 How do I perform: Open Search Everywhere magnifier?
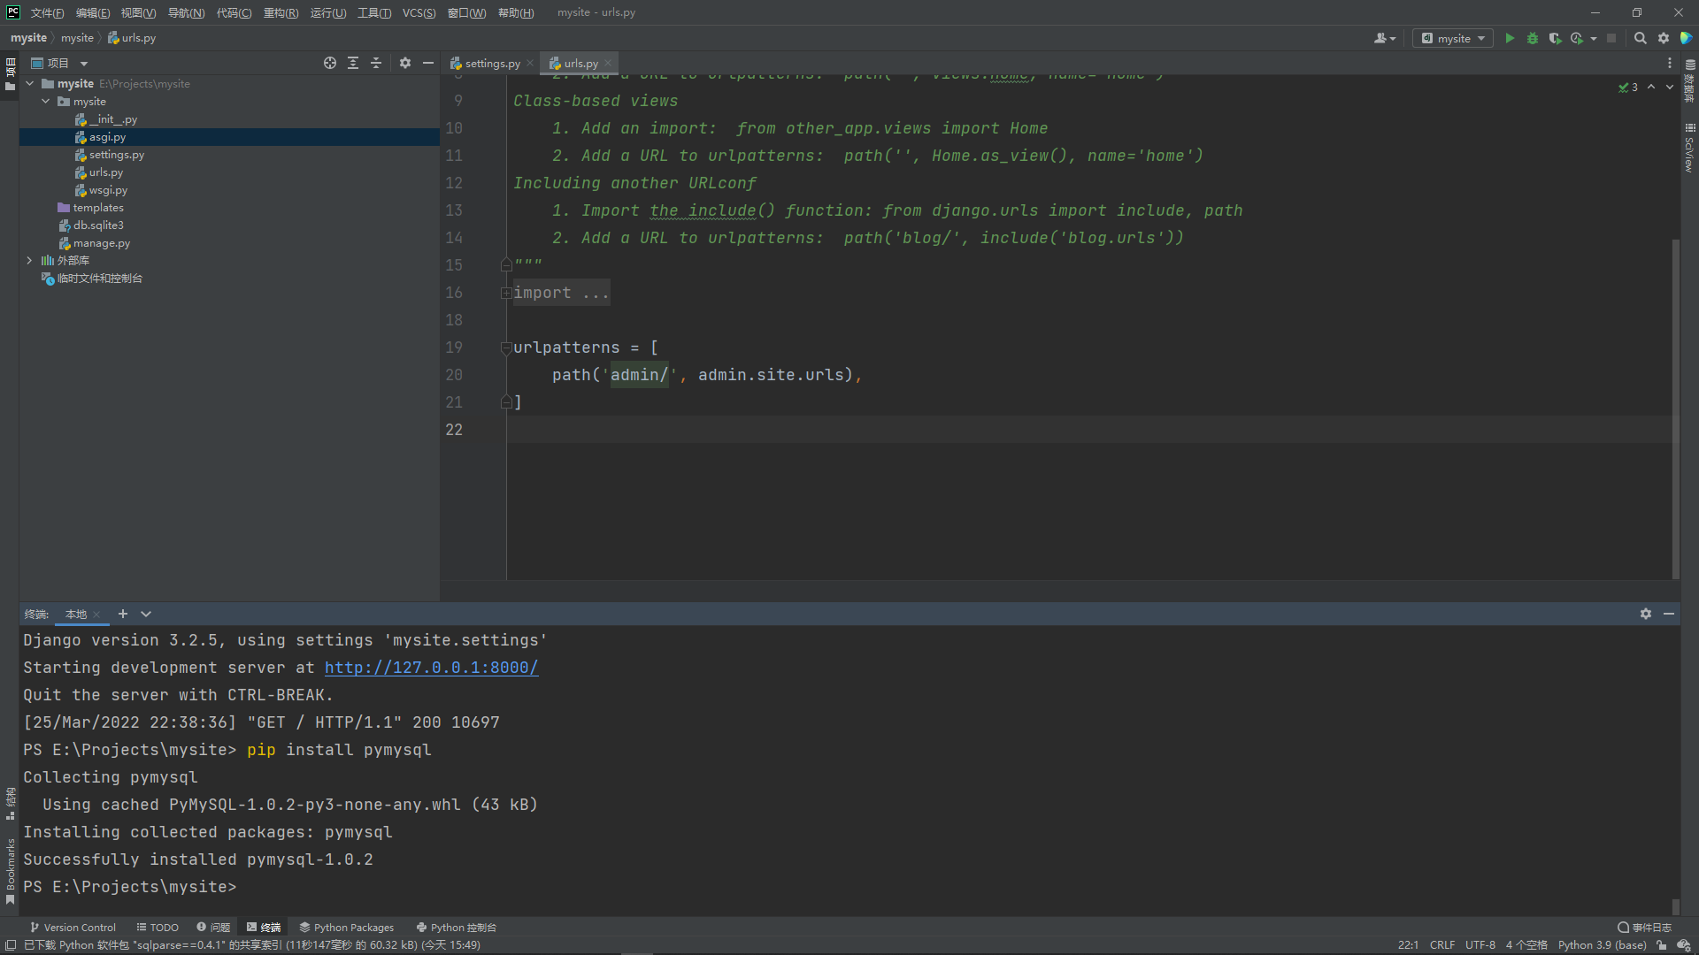point(1640,38)
